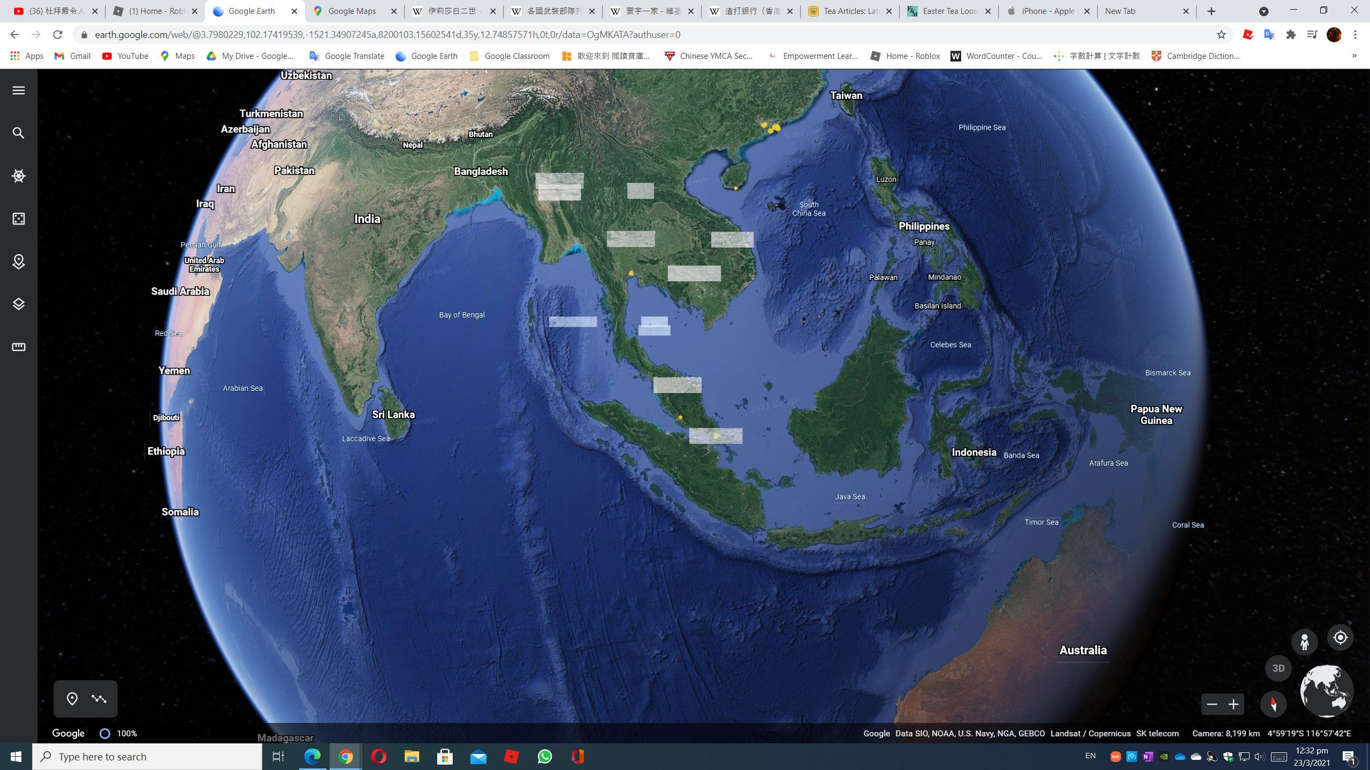This screenshot has height=770, width=1370.
Task: Click the Search magnifier in sidebar
Action: click(x=19, y=133)
